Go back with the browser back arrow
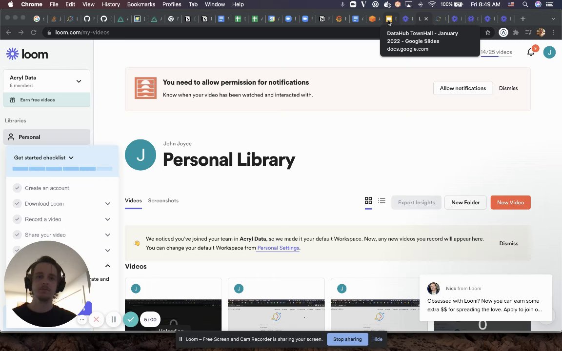Viewport: 562px width, 351px height. pyautogui.click(x=9, y=33)
